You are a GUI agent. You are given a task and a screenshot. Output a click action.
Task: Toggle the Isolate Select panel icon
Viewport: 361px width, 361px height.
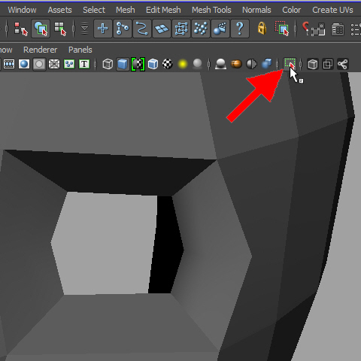point(290,64)
